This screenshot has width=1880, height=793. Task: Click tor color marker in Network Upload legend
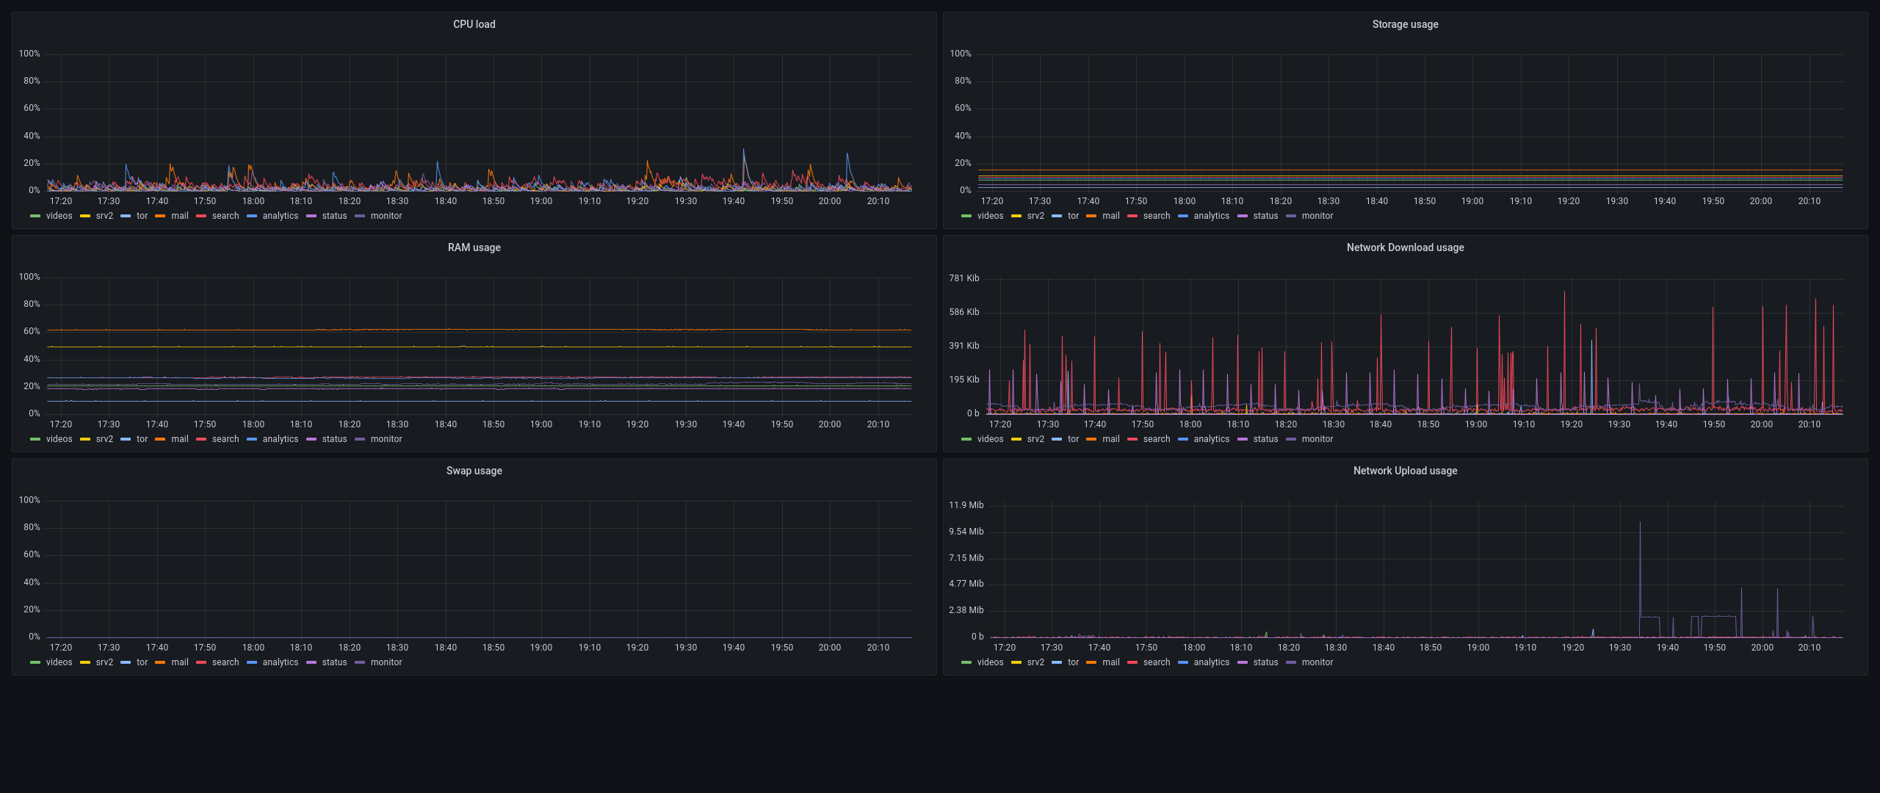1057,662
